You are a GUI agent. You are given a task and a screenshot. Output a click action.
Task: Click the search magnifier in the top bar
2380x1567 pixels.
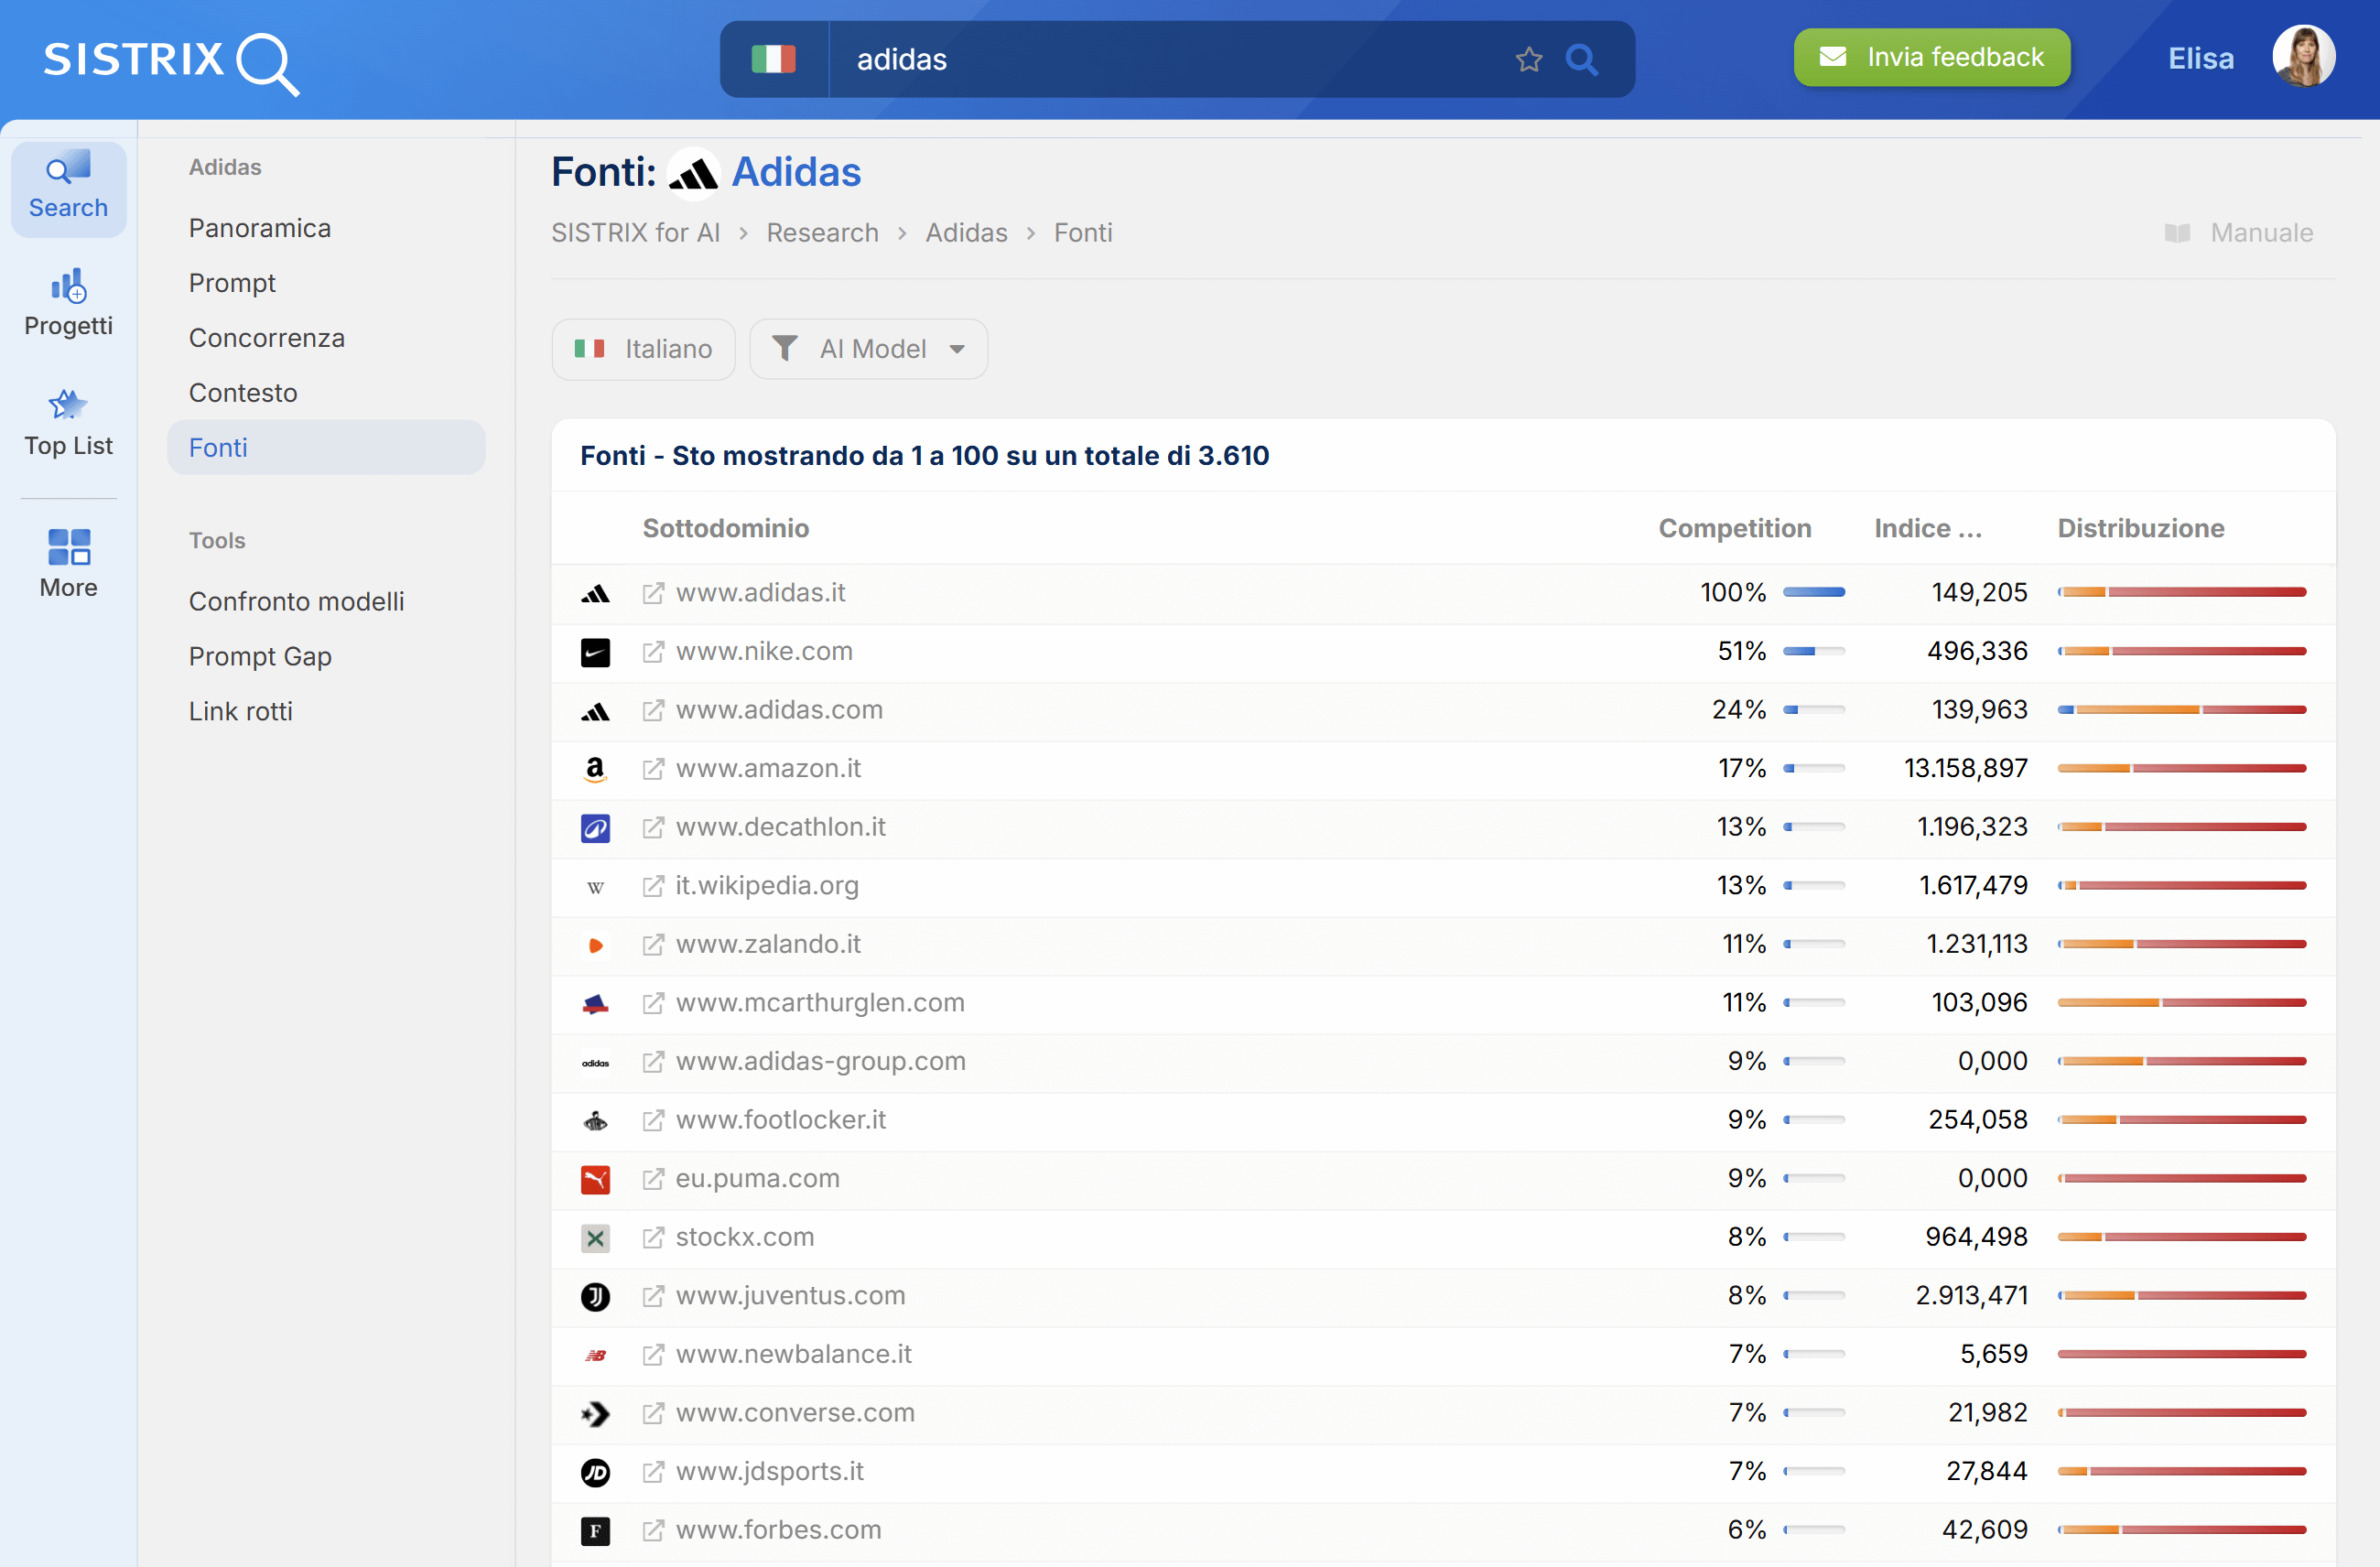pyautogui.click(x=1581, y=59)
